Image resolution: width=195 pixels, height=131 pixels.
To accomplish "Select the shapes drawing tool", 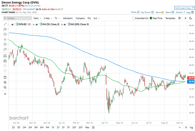I will [5, 34].
